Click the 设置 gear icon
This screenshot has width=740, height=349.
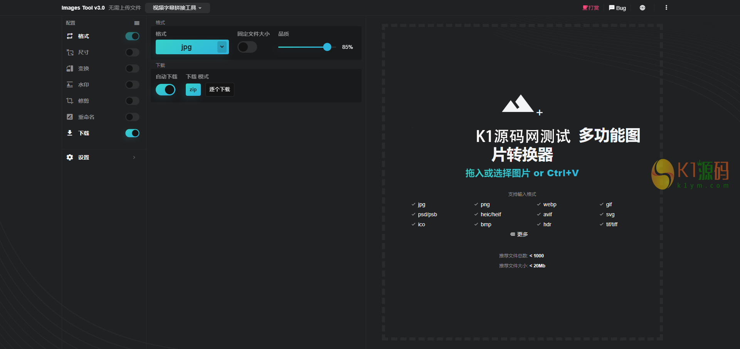[70, 157]
